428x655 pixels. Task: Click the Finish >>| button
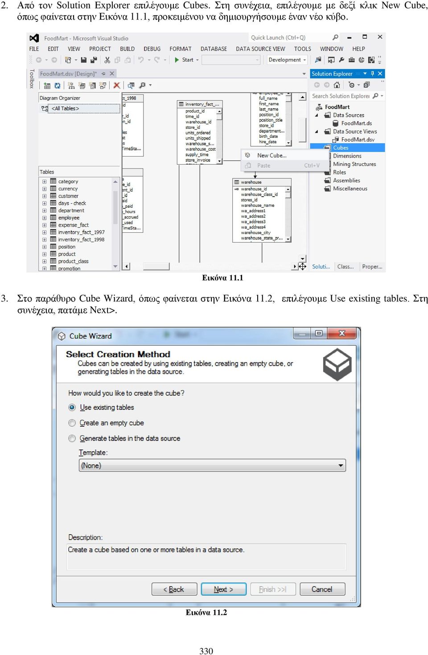(272, 589)
